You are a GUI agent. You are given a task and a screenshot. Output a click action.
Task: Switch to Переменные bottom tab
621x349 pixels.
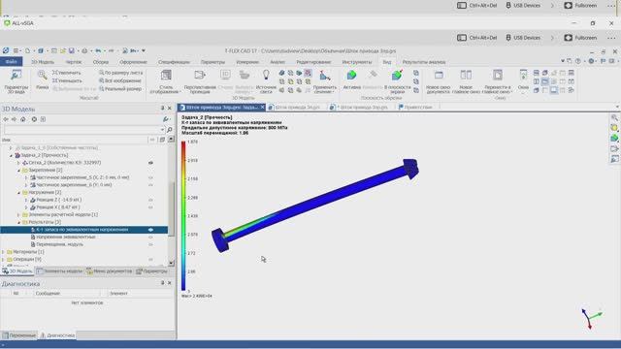click(19, 335)
